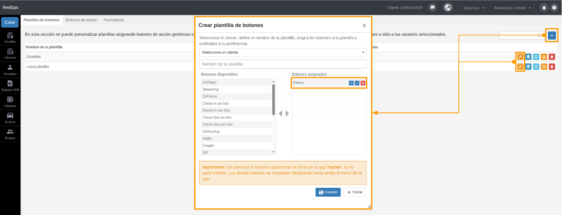Open the Tarjetas SIM sidebar section

pos(10,86)
